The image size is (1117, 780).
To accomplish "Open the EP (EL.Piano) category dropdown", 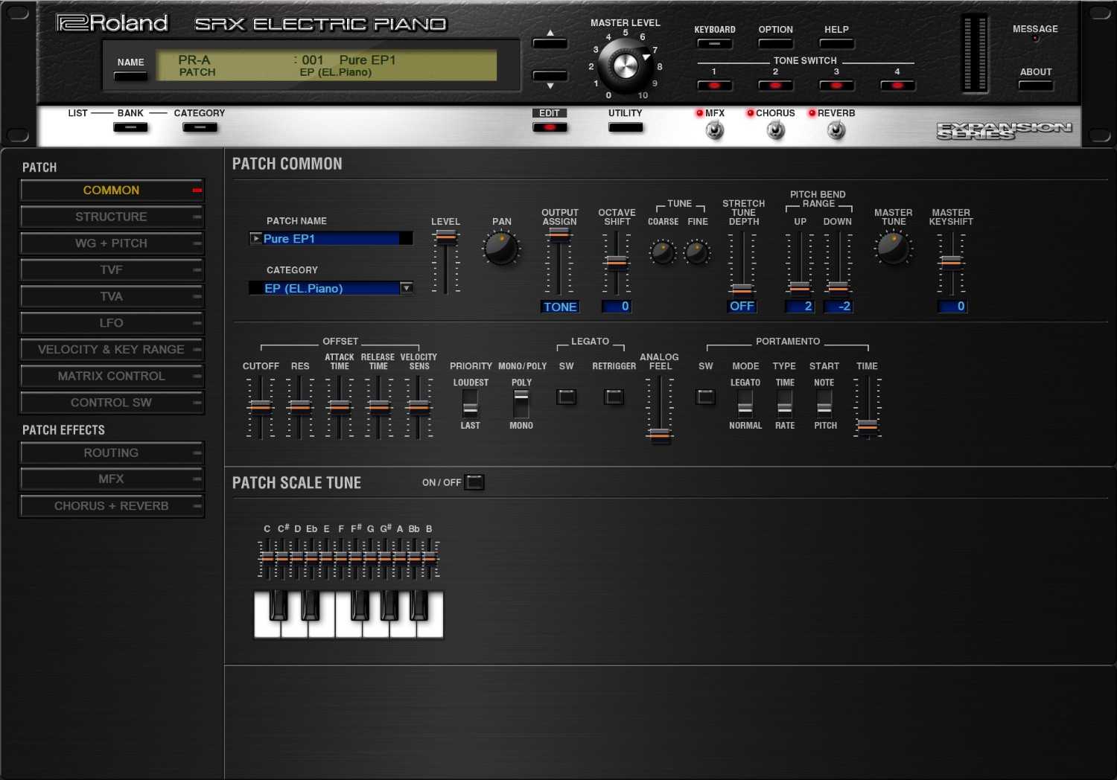I will [406, 288].
